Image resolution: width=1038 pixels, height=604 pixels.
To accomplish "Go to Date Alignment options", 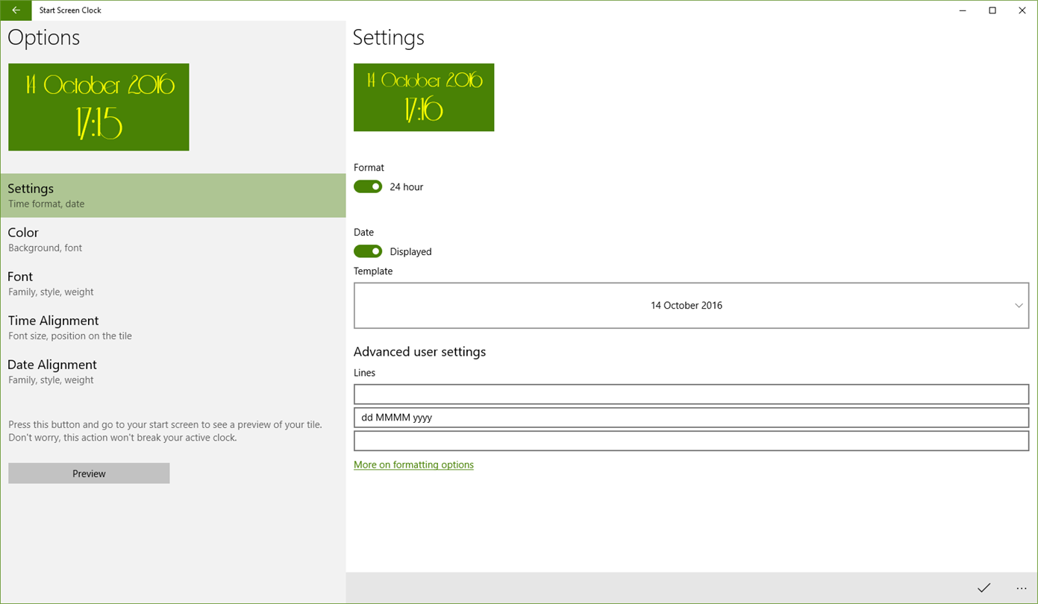I will [x=173, y=371].
